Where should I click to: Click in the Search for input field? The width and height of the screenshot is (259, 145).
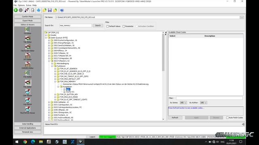click(x=76, y=25)
